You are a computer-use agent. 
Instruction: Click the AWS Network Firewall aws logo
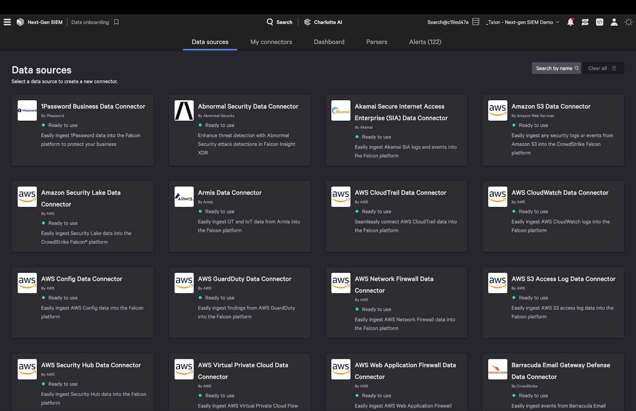[341, 283]
